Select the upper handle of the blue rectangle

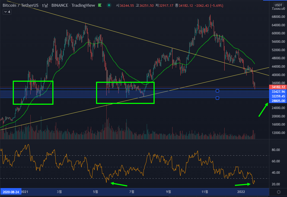(217, 91)
